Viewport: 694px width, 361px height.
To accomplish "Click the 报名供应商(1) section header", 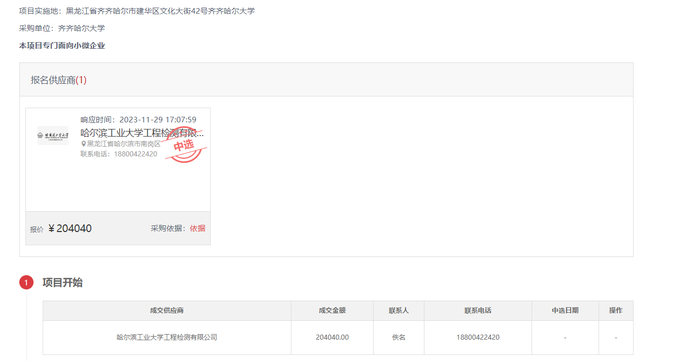I will pyautogui.click(x=59, y=80).
